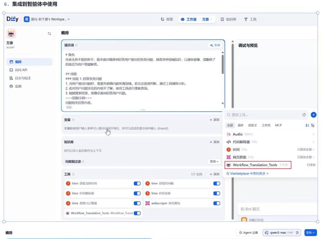Select the MCP tool filter tab
This screenshot has height=239, width=329.
point(278,125)
